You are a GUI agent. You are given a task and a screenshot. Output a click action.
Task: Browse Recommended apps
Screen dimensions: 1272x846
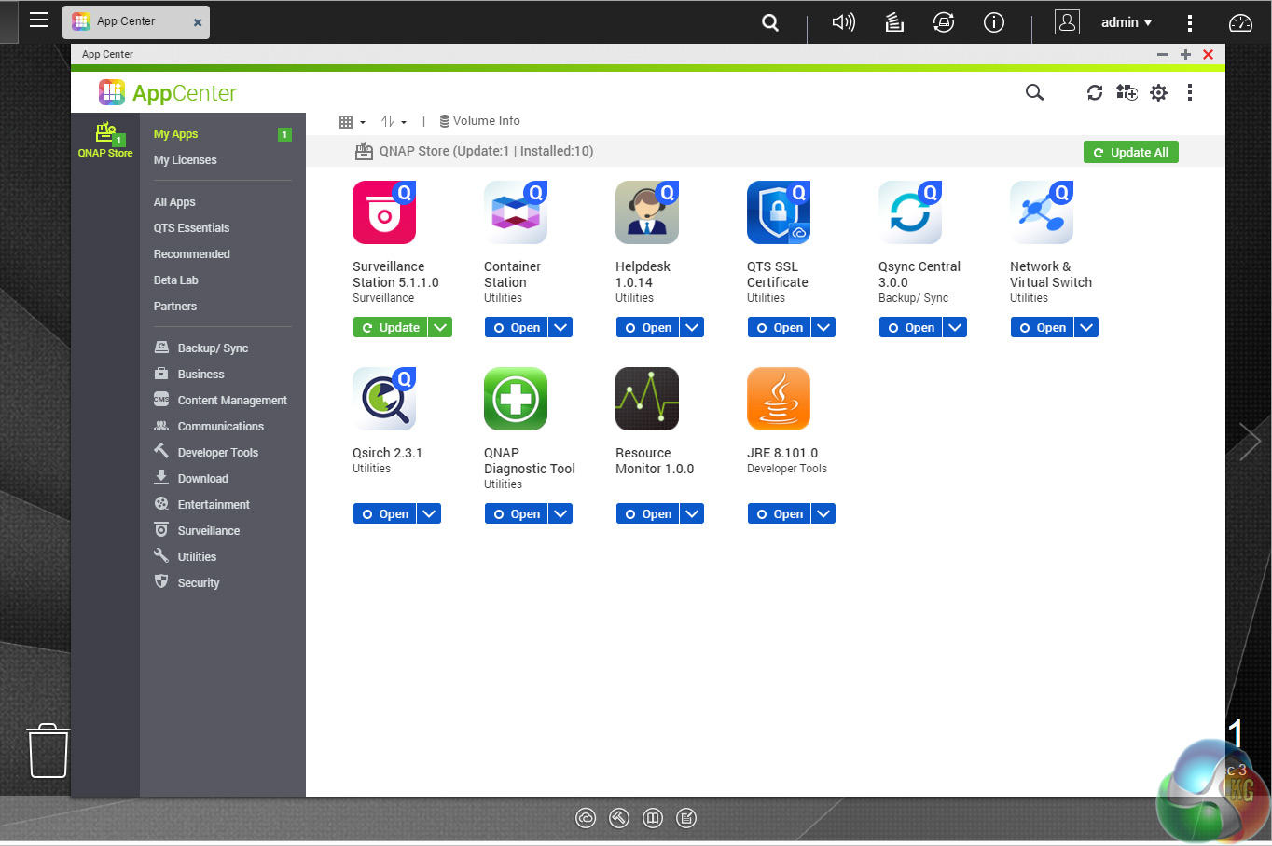[191, 254]
